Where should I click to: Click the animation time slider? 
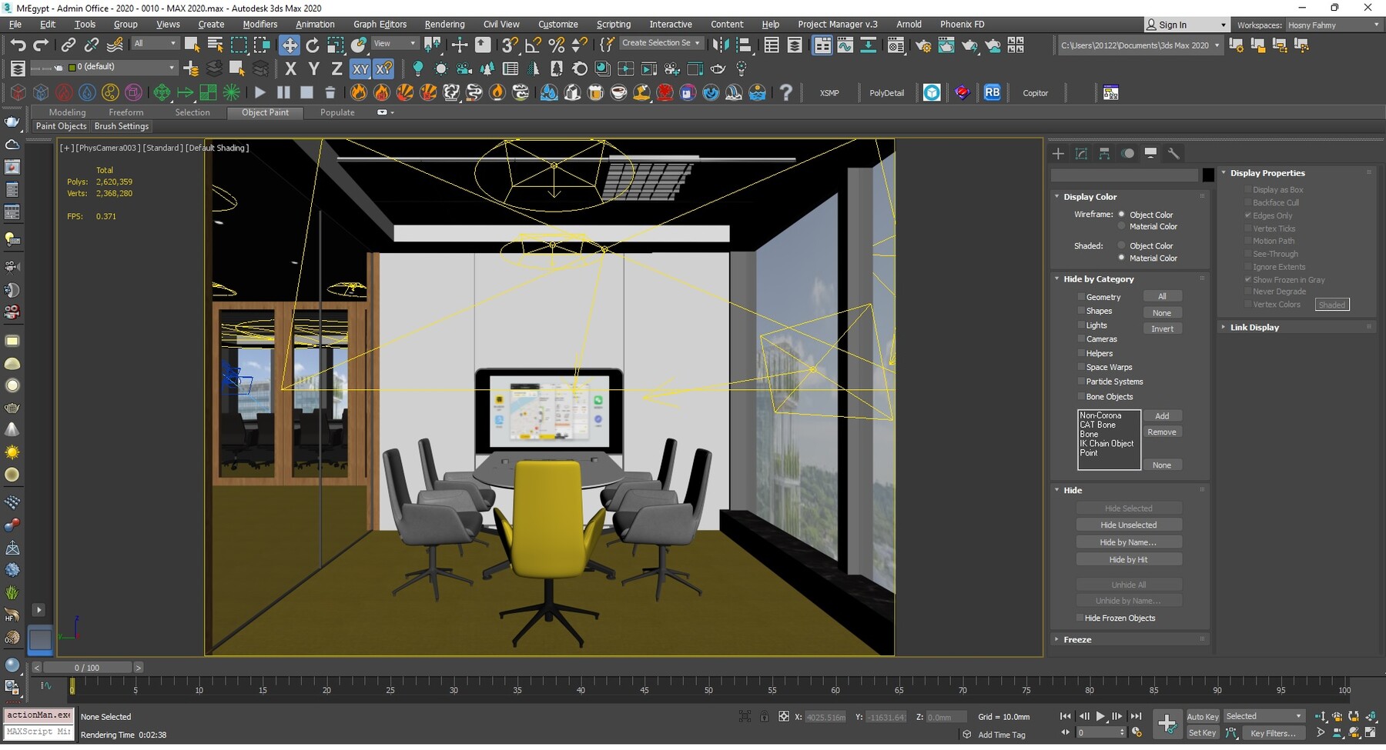pos(87,668)
